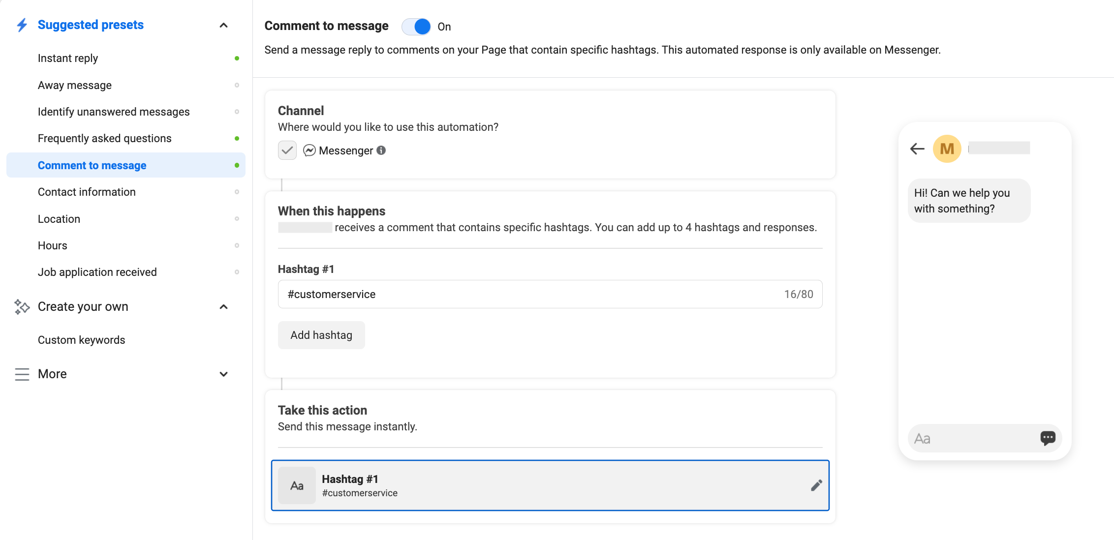1114x540 pixels.
Task: Click the Aa text block icon for Hashtag #1
Action: (297, 485)
